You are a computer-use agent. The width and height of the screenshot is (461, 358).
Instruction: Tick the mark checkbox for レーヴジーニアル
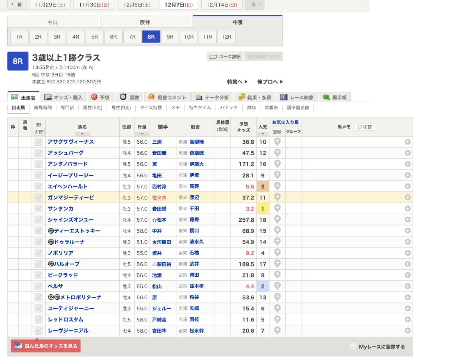pyautogui.click(x=39, y=330)
